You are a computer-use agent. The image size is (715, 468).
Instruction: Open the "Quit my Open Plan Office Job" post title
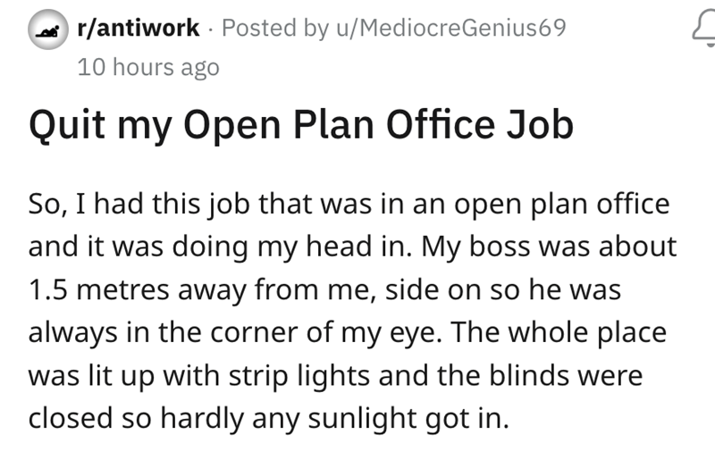tap(300, 127)
